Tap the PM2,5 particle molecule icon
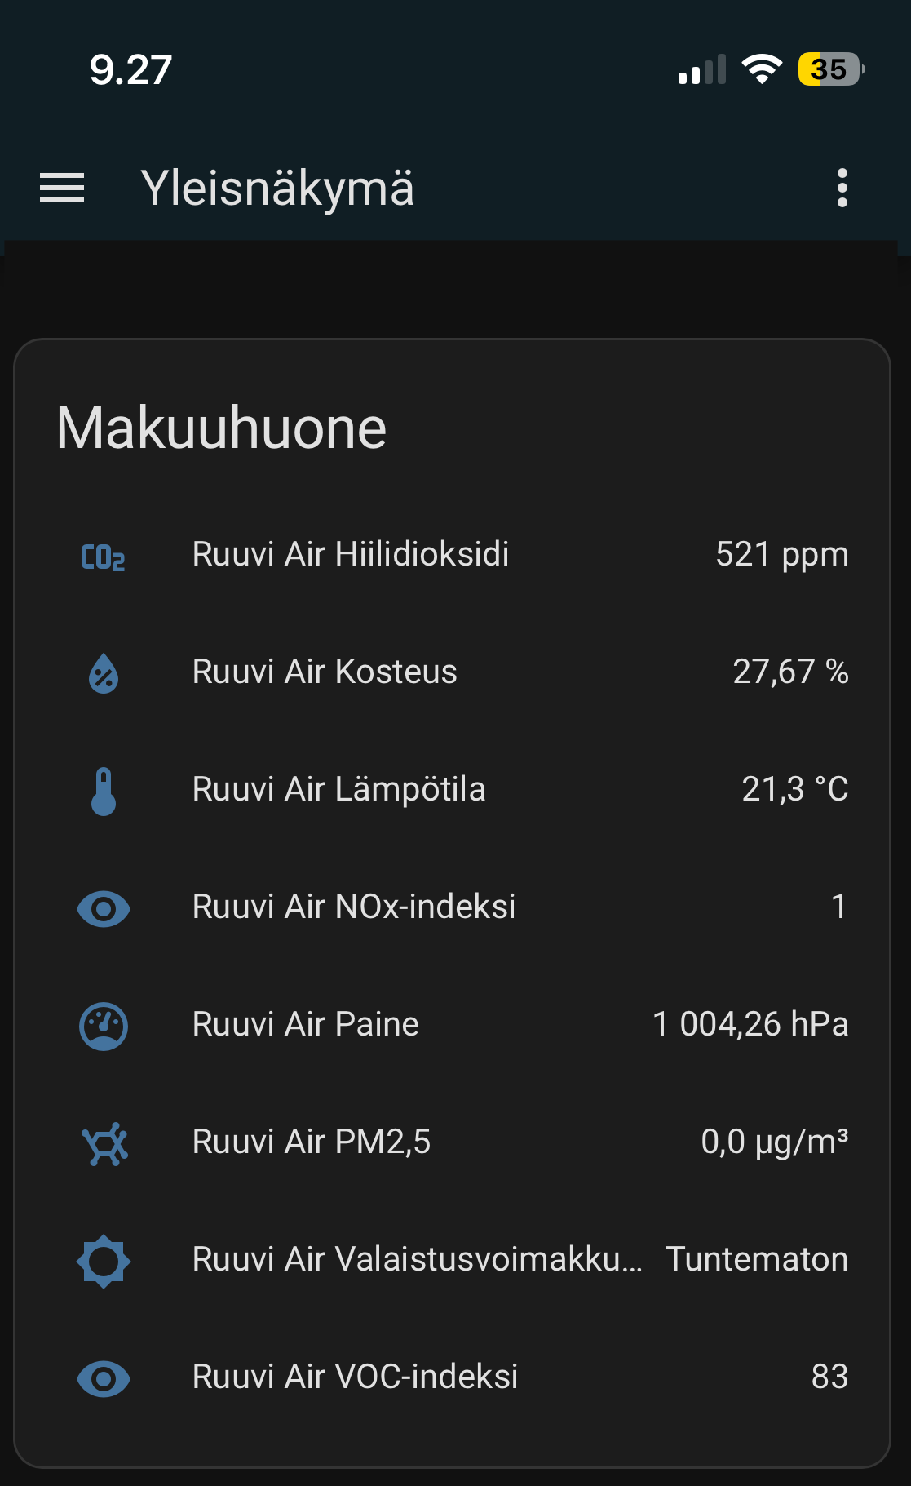 click(x=104, y=1143)
